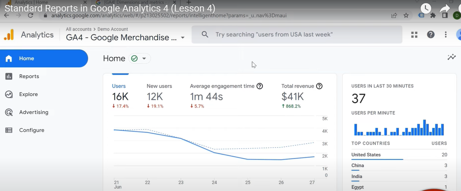This screenshot has width=461, height=191.
Task: Click the Google Analytics logo
Action: 9,35
